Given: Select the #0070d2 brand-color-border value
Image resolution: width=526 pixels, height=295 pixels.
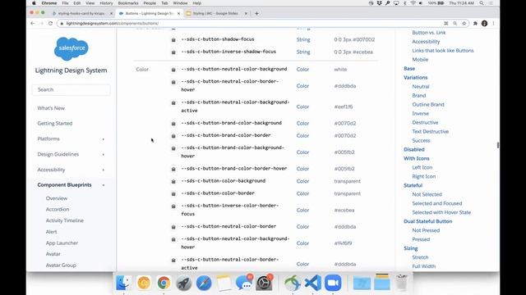Looking at the screenshot, I should click(345, 136).
